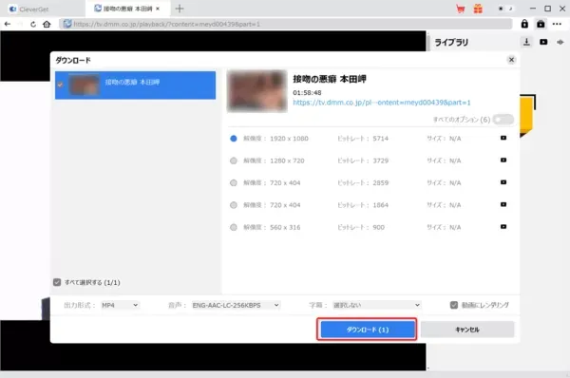The image size is (570, 378).
Task: Open the tv.dmm.co.jp video link
Action: pos(382,103)
